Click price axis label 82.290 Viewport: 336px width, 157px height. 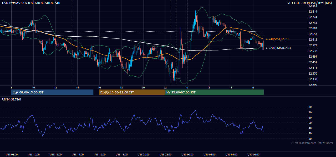(313, 85)
